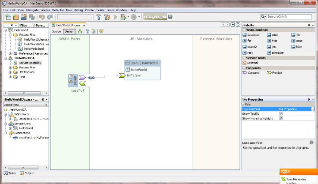Select the http WSDL binding in the palette
The height and width of the screenshot is (184, 318).
coord(272,41)
